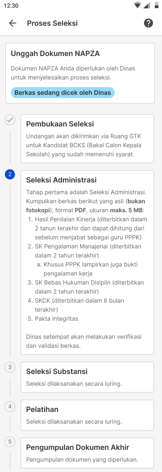Tap the Proses Seleksi page title
This screenshot has width=162, height=472.
pyautogui.click(x=52, y=23)
